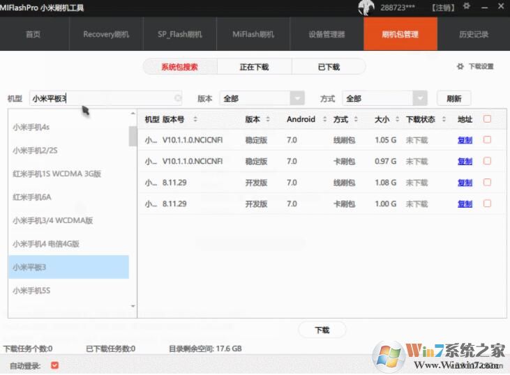Click the 注销 logout link
This screenshot has width=510, height=375.
(443, 8)
